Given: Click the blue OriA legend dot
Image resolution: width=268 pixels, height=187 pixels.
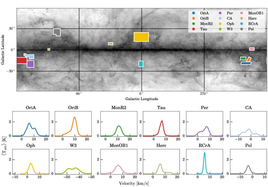Looking at the screenshot, I should pos(193,13).
